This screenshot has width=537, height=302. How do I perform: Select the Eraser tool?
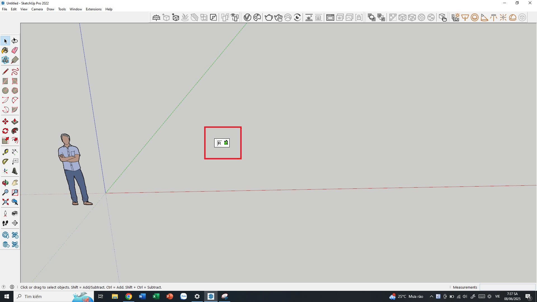pos(15,50)
